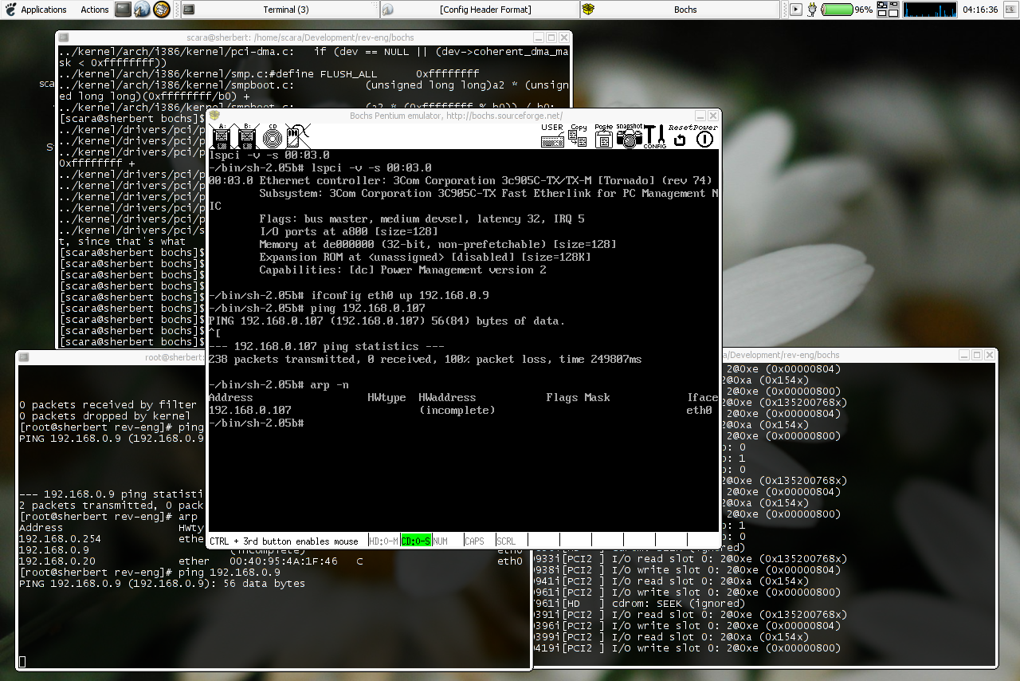Launch terminal from the panel monitor icon

coord(123,10)
